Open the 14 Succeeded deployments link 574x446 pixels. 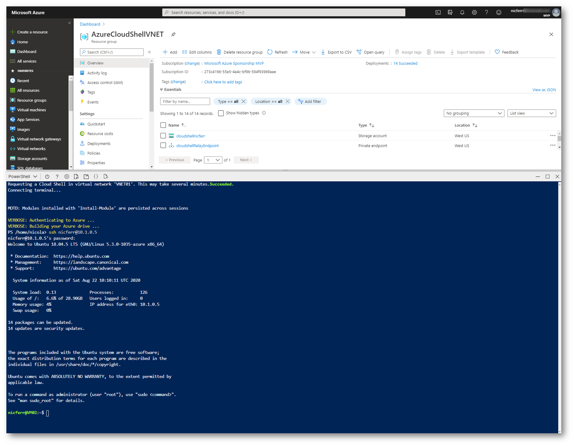coord(405,63)
